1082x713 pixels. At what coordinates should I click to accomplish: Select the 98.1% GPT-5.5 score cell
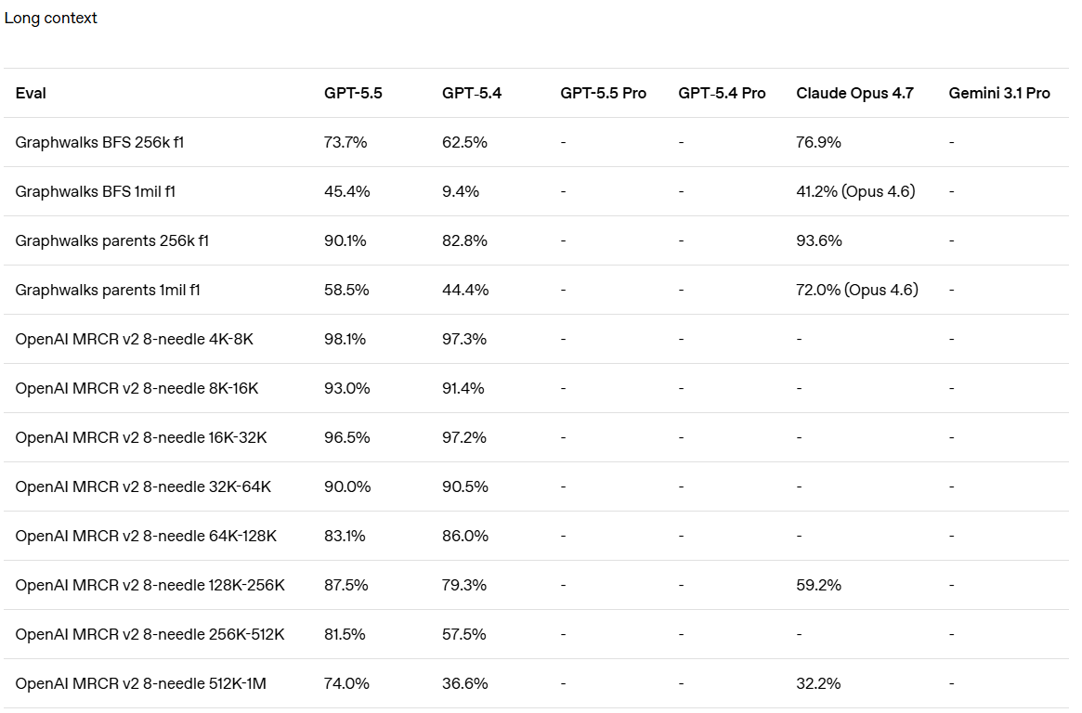[x=345, y=339]
